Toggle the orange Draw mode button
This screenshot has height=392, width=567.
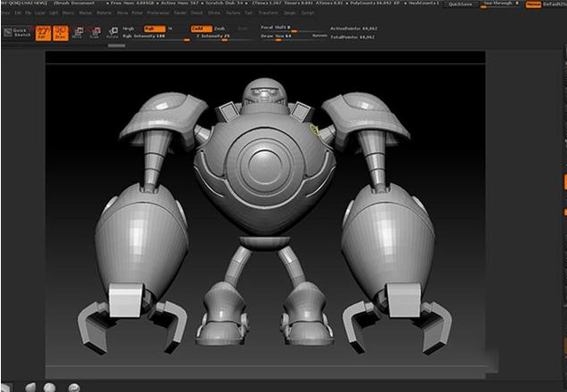61,33
